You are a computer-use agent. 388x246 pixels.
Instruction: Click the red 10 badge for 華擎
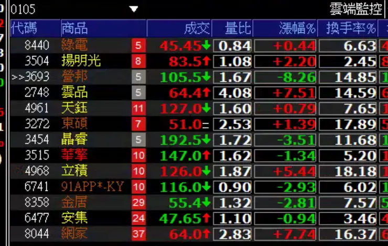point(138,155)
